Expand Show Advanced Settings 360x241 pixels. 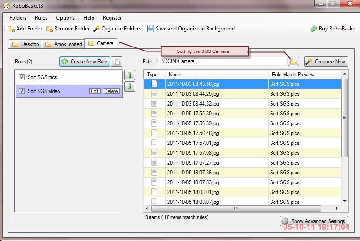pos(314,221)
